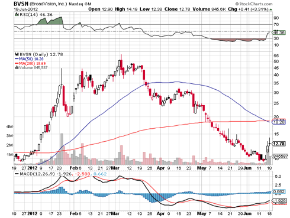Click the blue 0.662 value in MACD legend
The width and height of the screenshot is (290, 218).
[x=100, y=174]
